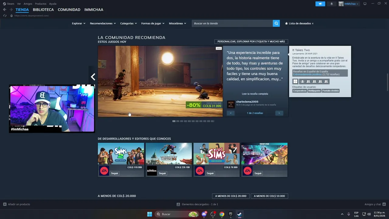Expand the Formas de jugar dropdown
This screenshot has width=389, height=219.
tap(153, 23)
